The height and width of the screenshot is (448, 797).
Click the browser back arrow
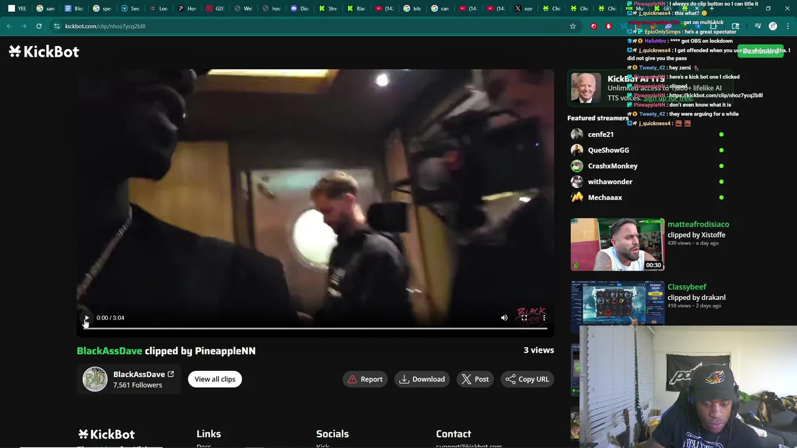pyautogui.click(x=9, y=26)
